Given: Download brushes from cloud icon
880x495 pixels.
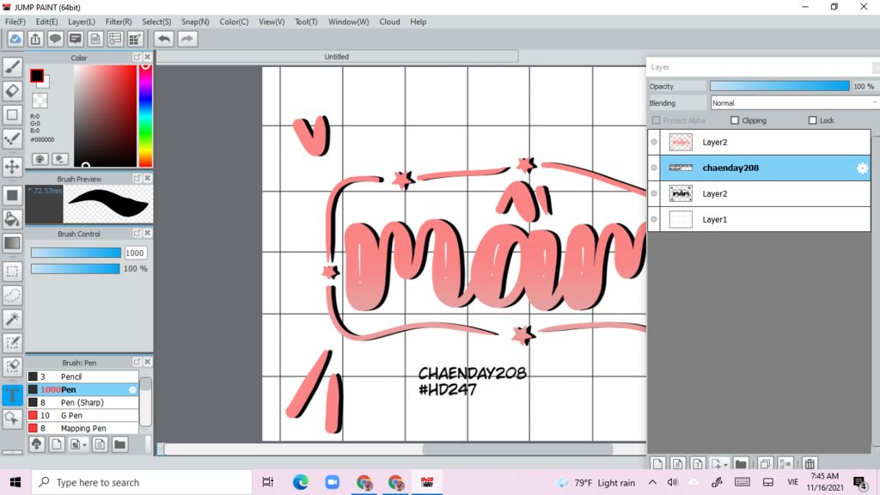Looking at the screenshot, I should pos(36,444).
